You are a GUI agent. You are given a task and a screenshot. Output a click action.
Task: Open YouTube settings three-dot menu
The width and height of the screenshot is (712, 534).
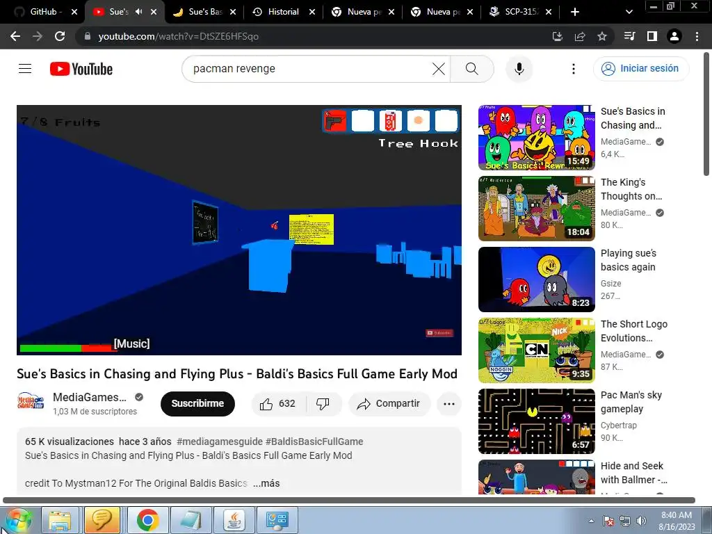574,69
